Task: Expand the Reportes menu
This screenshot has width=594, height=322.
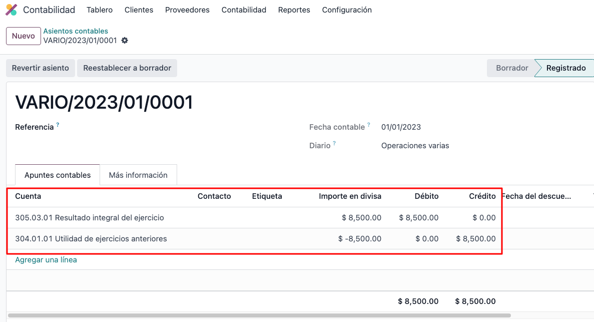Action: [x=294, y=10]
